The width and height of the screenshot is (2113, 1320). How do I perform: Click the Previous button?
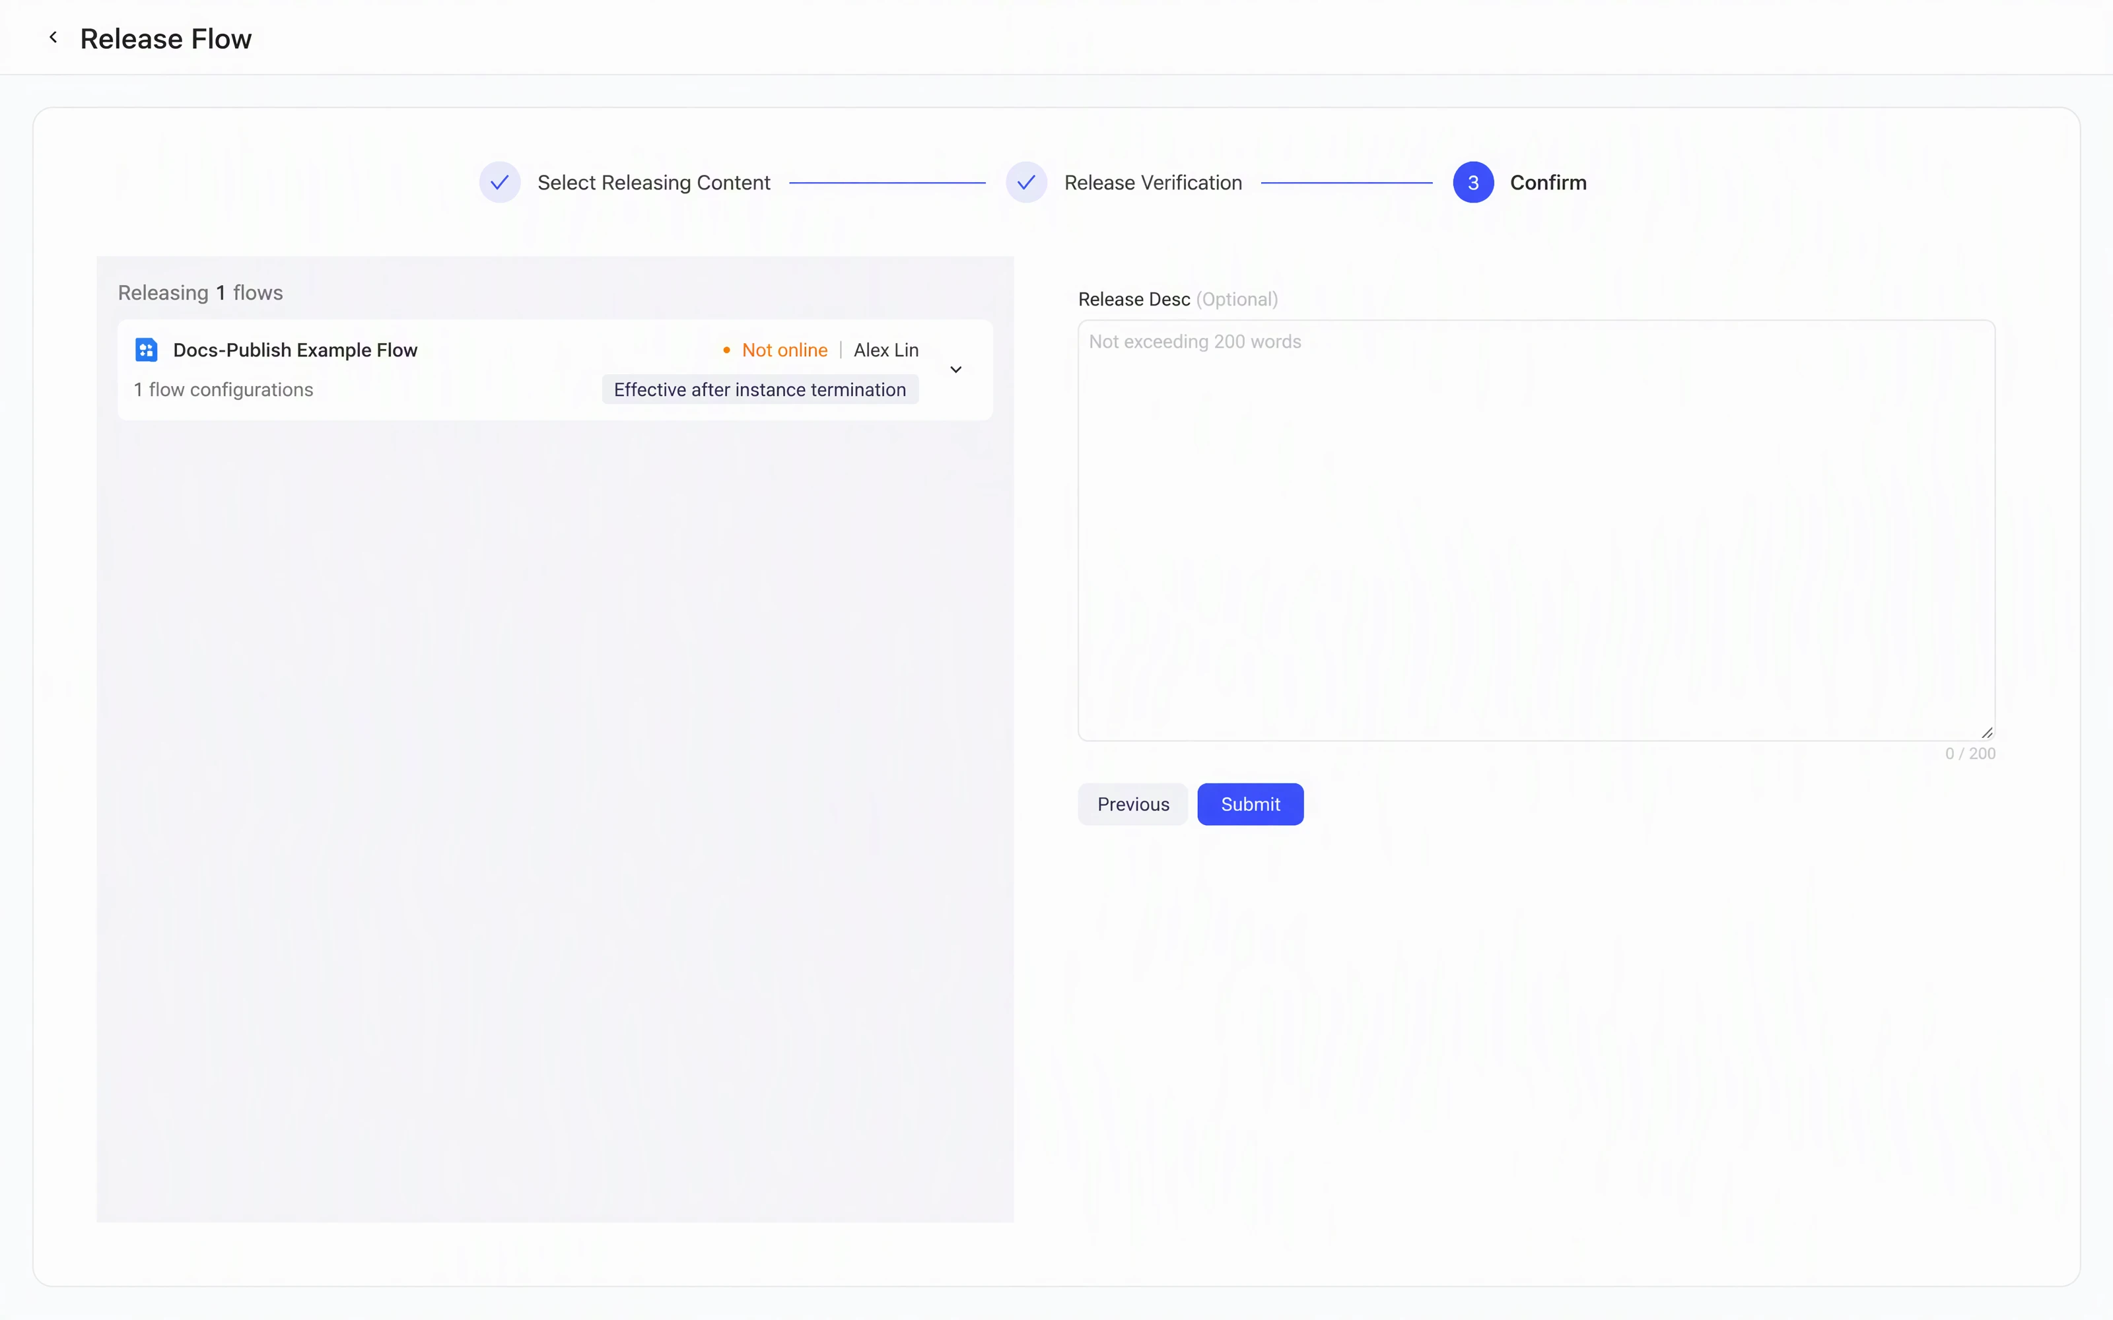tap(1132, 804)
